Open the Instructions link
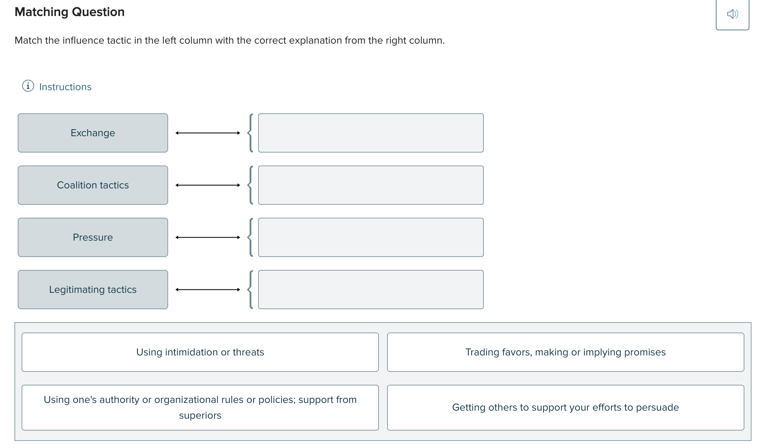This screenshot has height=448, width=763. pyautogui.click(x=65, y=87)
